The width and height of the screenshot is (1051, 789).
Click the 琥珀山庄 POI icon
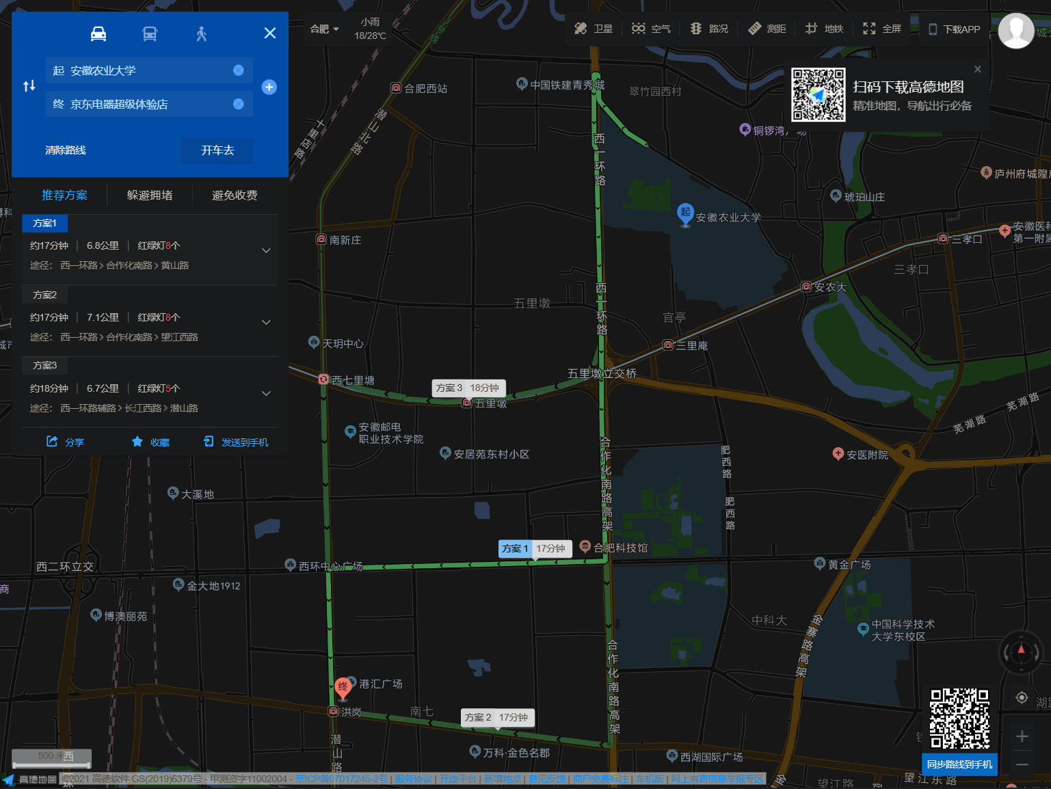836,196
